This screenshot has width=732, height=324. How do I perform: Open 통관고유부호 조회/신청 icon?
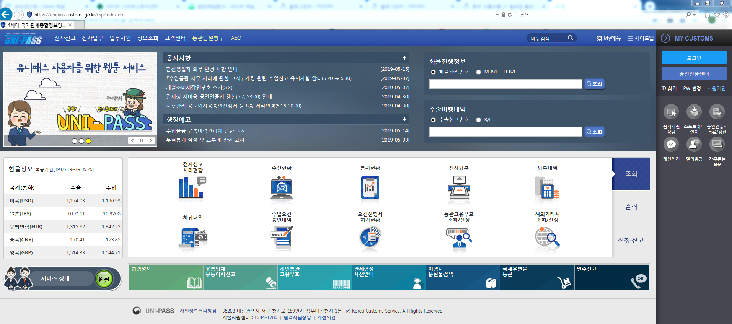coord(459,238)
